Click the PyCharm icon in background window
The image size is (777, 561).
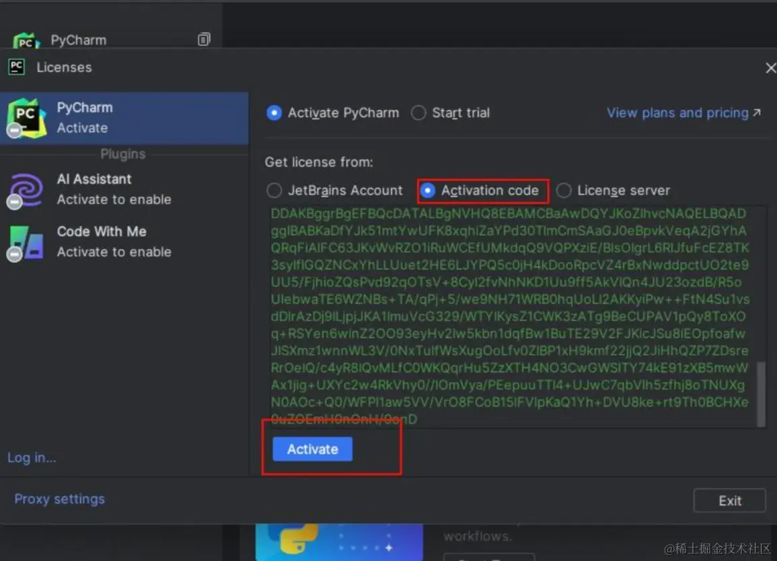coord(26,40)
